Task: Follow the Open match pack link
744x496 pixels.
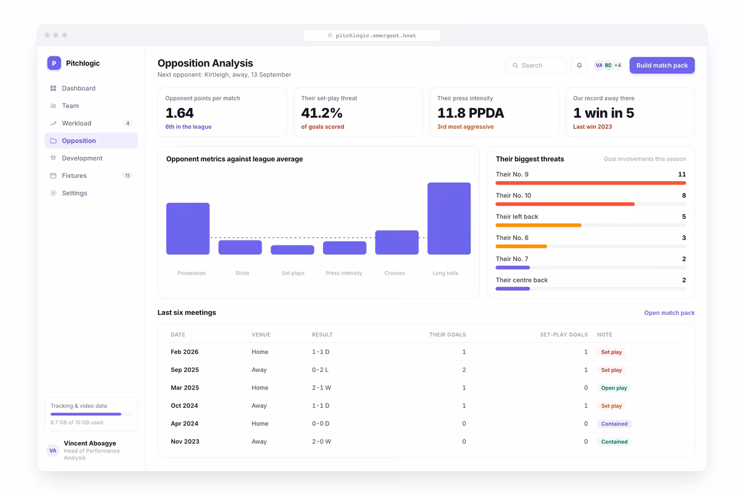Action: coord(670,313)
